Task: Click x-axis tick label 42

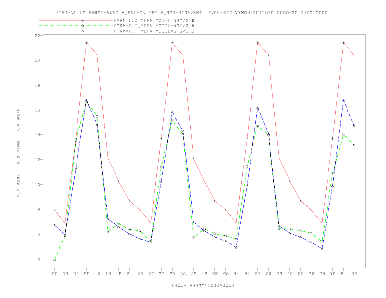Action: pos(204,274)
